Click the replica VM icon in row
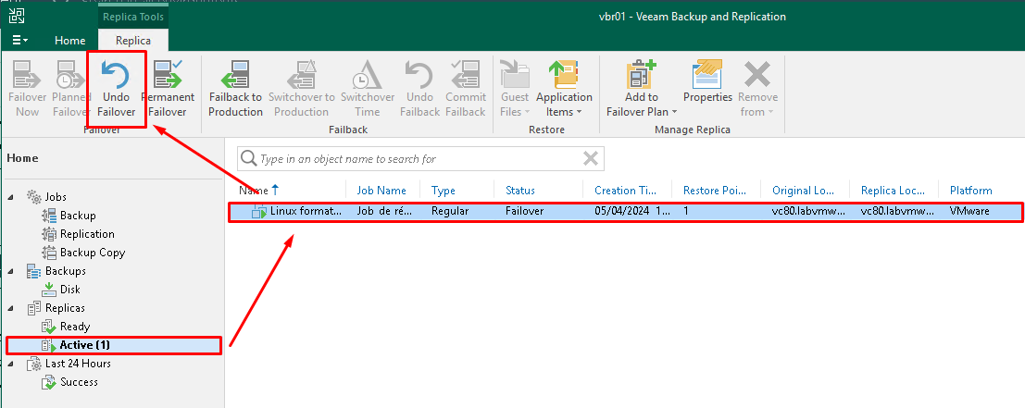Viewport: 1025px width, 408px height. (259, 212)
